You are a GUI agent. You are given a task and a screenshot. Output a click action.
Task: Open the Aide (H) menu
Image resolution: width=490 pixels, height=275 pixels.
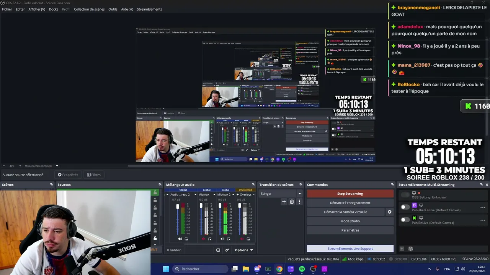point(127,9)
